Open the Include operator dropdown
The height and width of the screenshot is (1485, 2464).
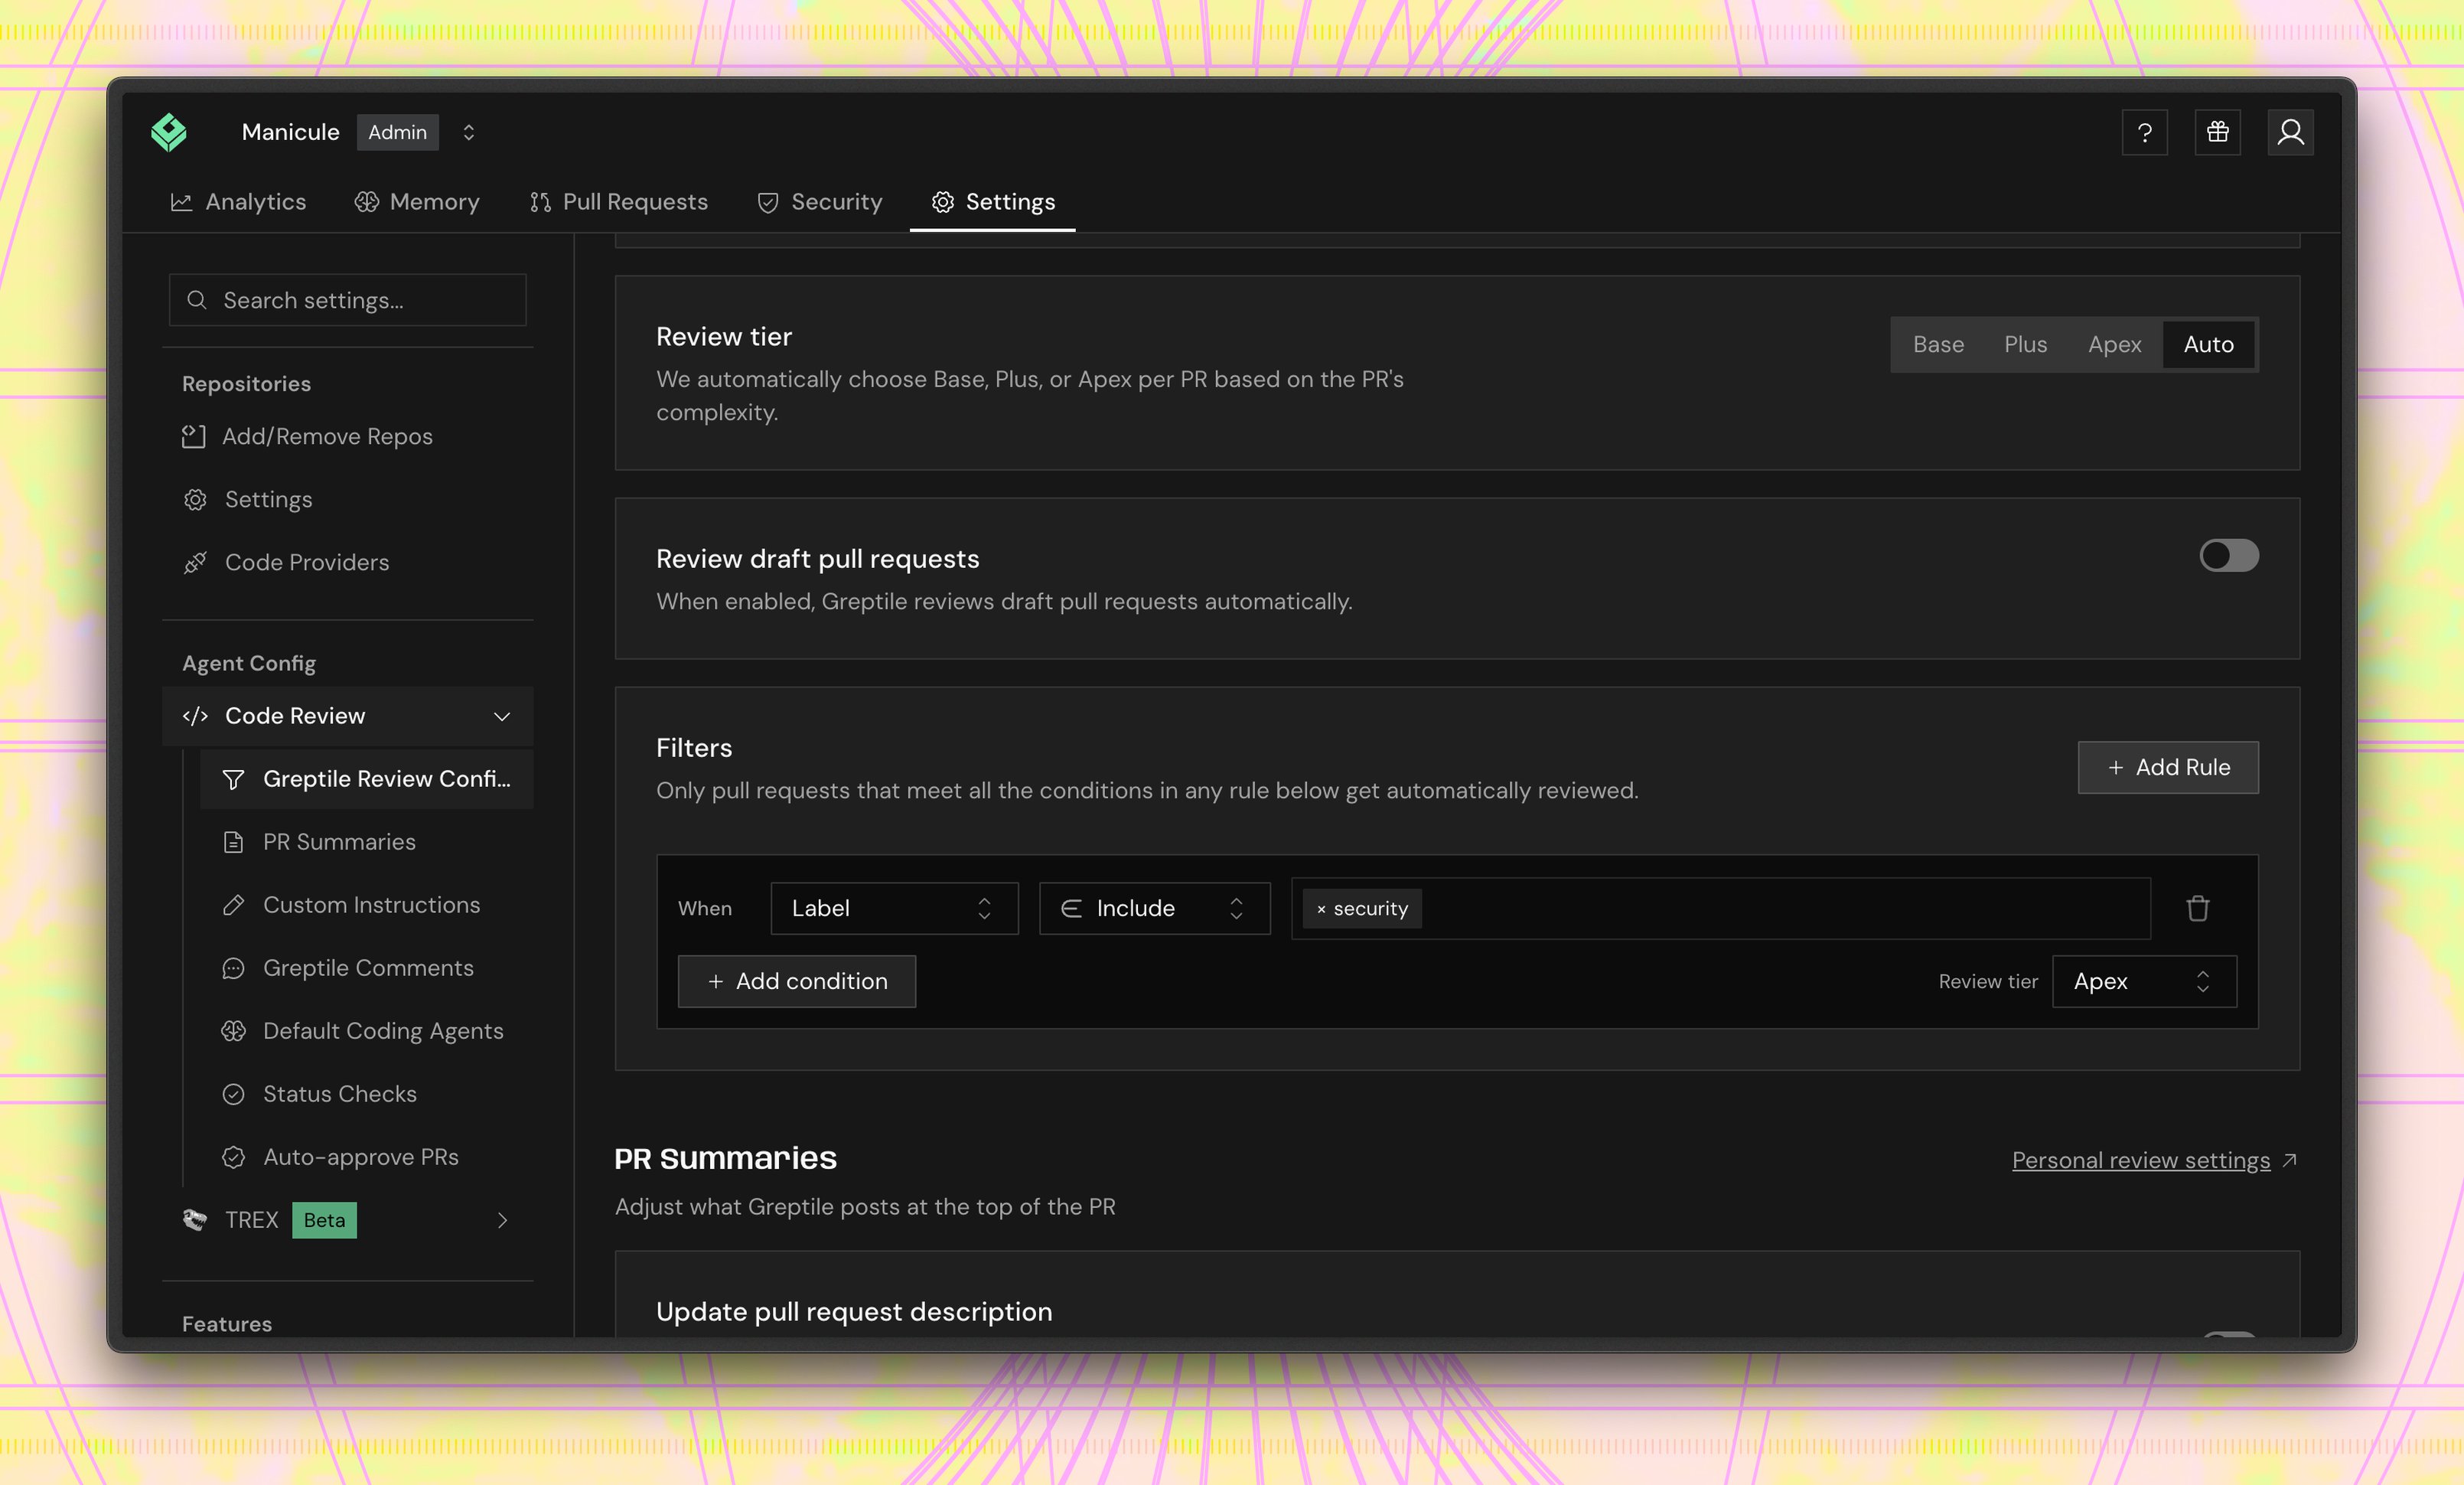pos(1154,908)
